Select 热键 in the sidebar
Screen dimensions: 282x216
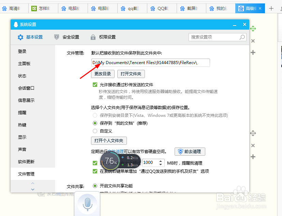(33, 125)
